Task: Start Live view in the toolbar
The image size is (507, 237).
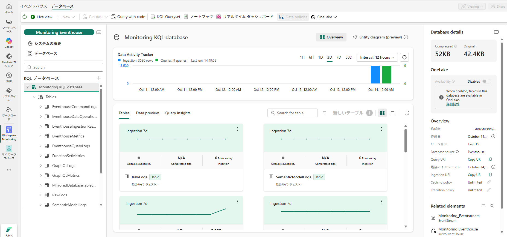Action: (42, 17)
